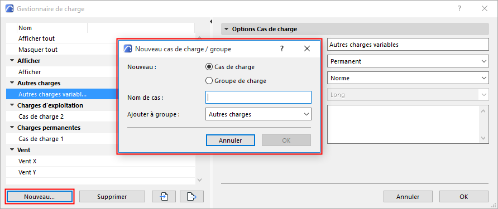Click the Supprimer button
Screen dimensions: 498x209
(x=112, y=197)
